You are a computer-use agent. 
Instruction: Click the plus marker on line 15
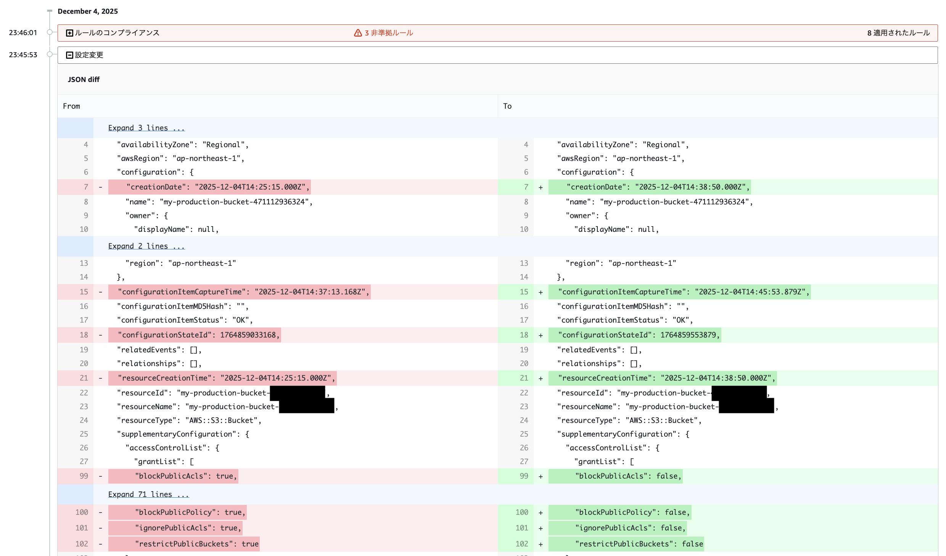click(541, 292)
